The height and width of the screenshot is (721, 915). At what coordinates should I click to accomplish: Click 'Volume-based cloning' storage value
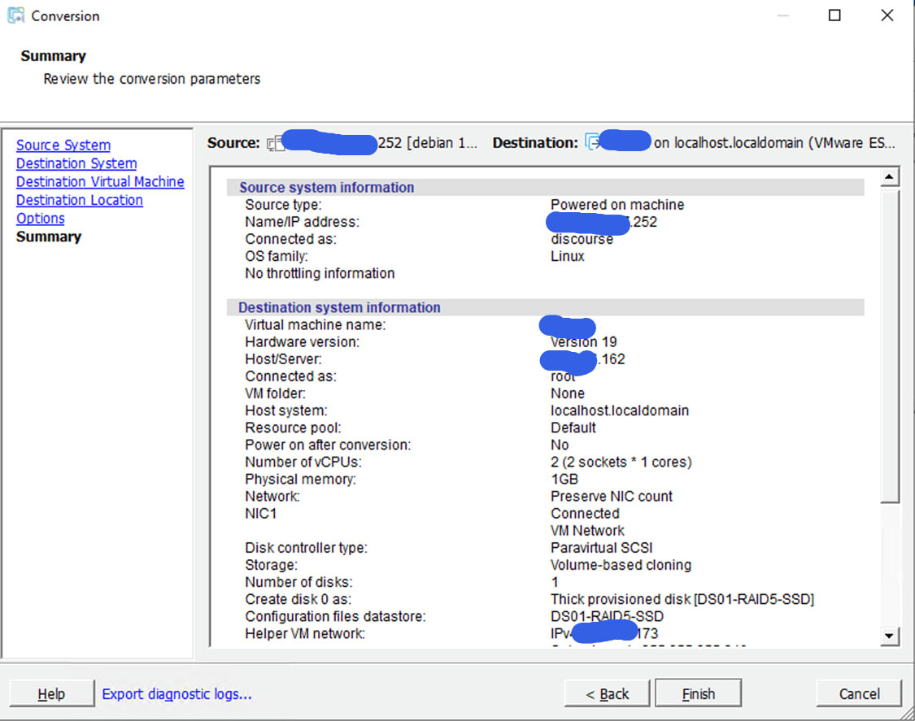[x=621, y=565]
